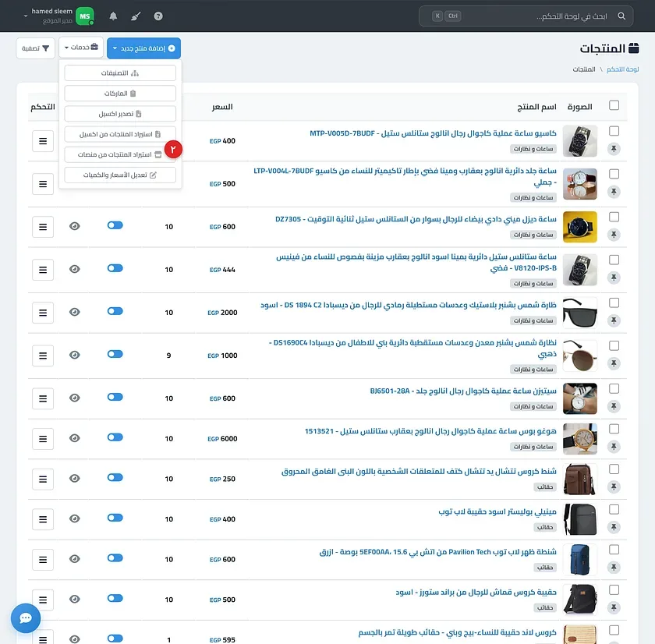Open blue Pavilion backpack thumbnail

[580, 560]
